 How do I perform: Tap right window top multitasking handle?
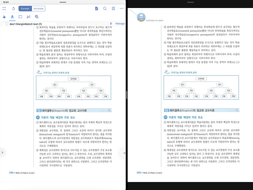pos(190,2)
